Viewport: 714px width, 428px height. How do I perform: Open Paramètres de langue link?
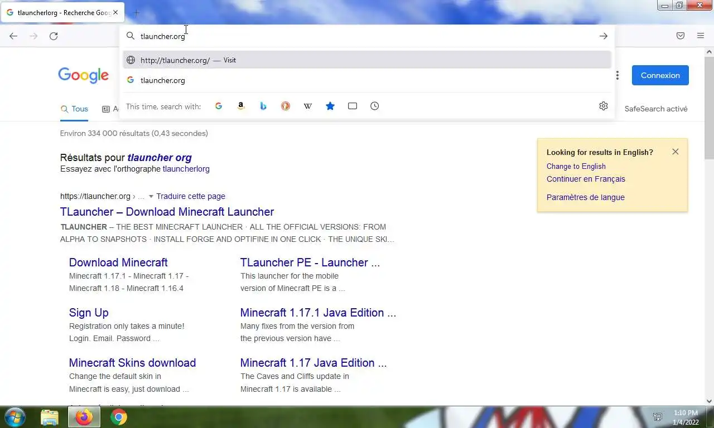coord(586,197)
